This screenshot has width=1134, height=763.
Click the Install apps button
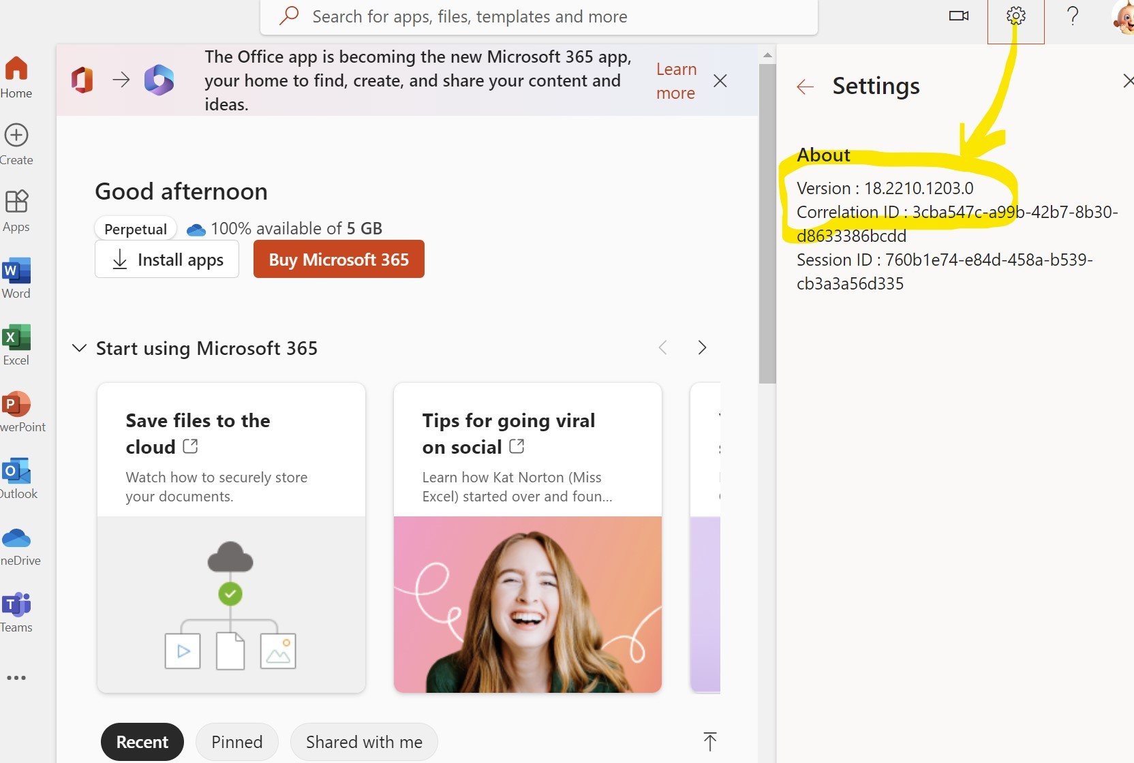tap(167, 259)
